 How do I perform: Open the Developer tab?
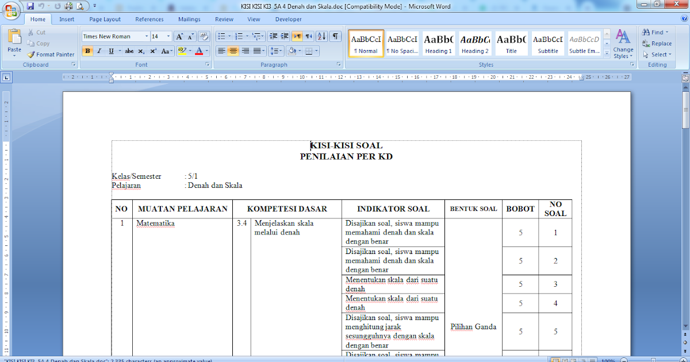coord(288,19)
